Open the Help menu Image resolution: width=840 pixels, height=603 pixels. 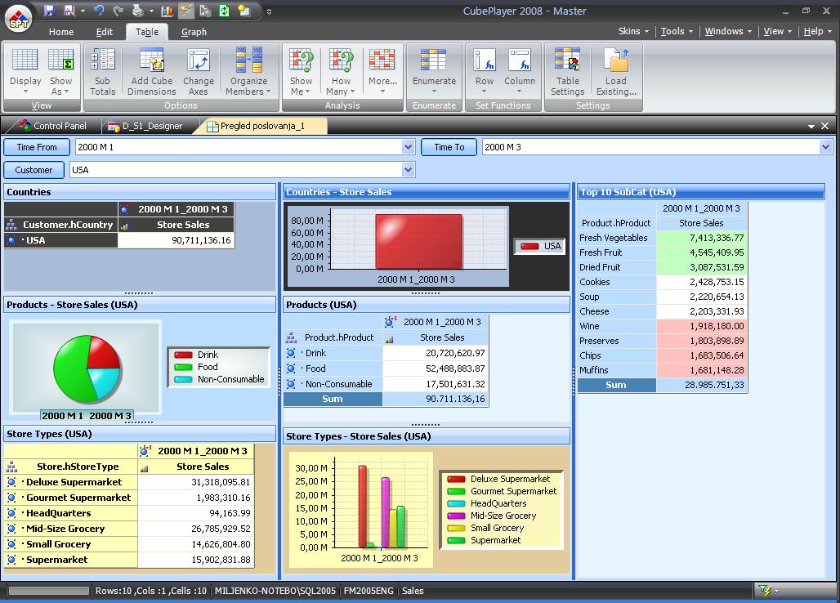817,31
